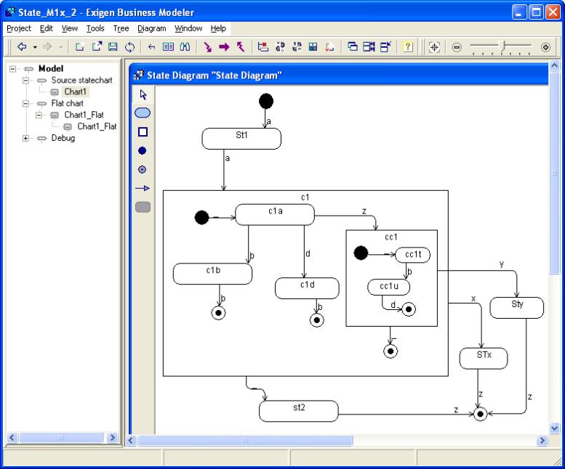Image resolution: width=565 pixels, height=469 pixels.
Task: Select the square composite state tool
Action: [x=143, y=131]
